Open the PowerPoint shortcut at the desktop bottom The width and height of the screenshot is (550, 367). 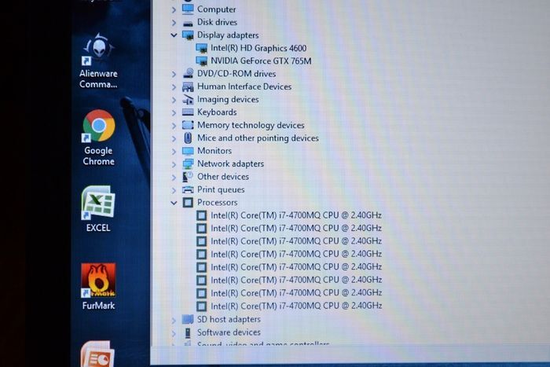(97, 354)
